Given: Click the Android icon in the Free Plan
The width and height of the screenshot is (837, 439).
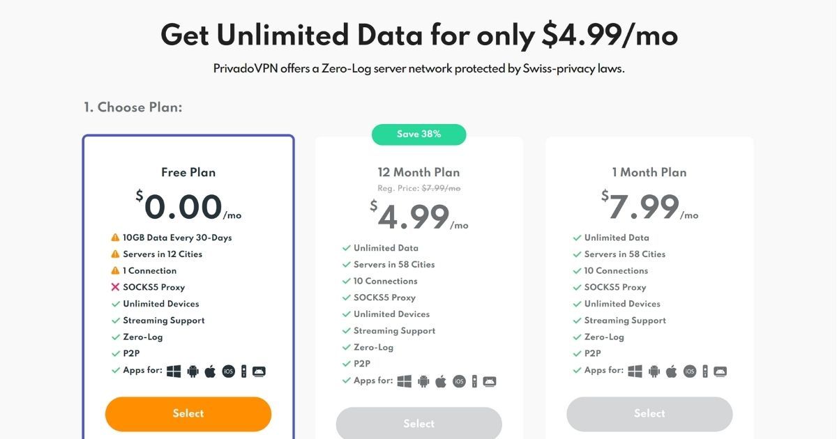Looking at the screenshot, I should (193, 371).
